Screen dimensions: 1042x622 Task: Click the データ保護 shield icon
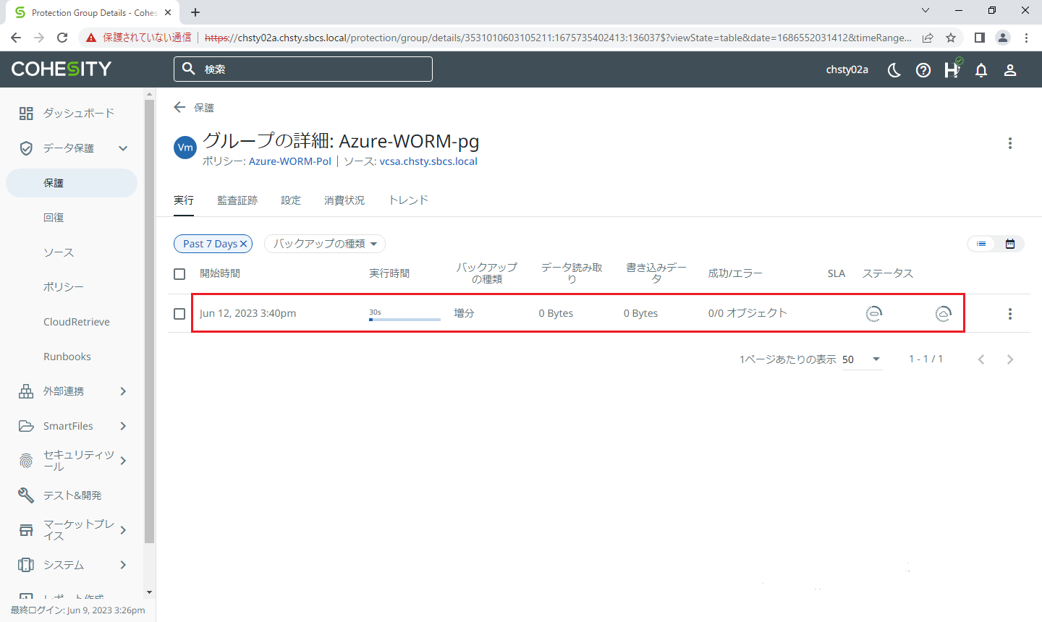(x=26, y=148)
